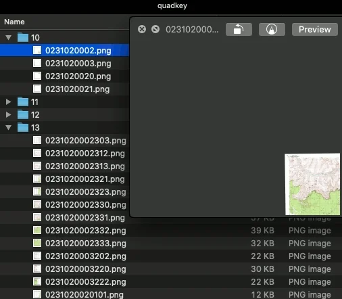Click the folder icon for 12
This screenshot has height=299, width=342.
tap(23, 115)
